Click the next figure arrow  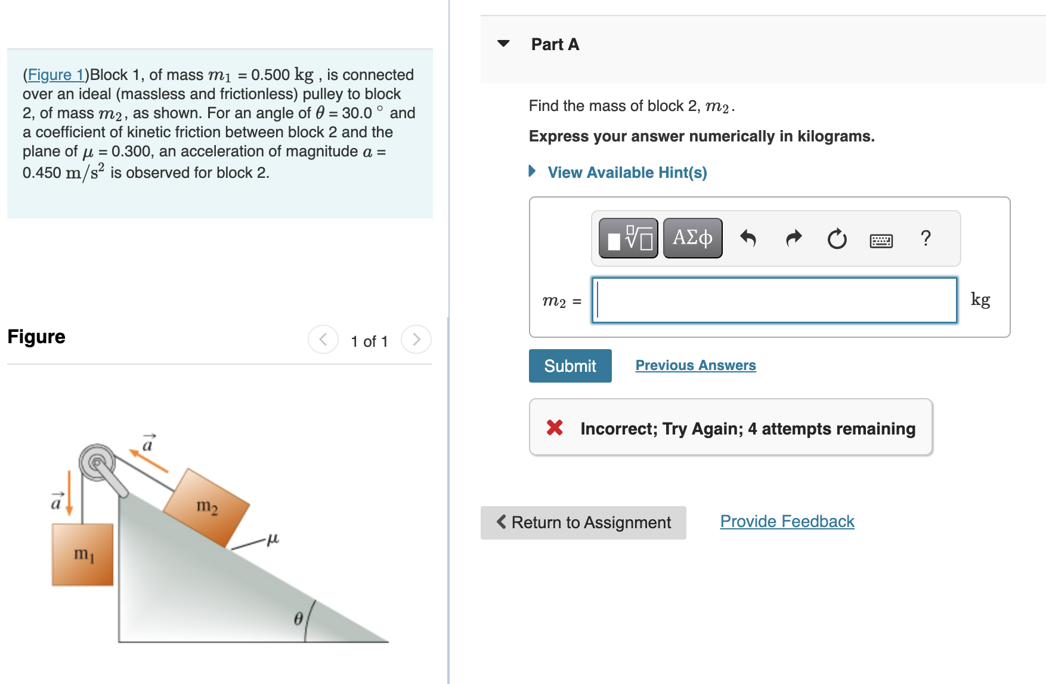tap(416, 339)
